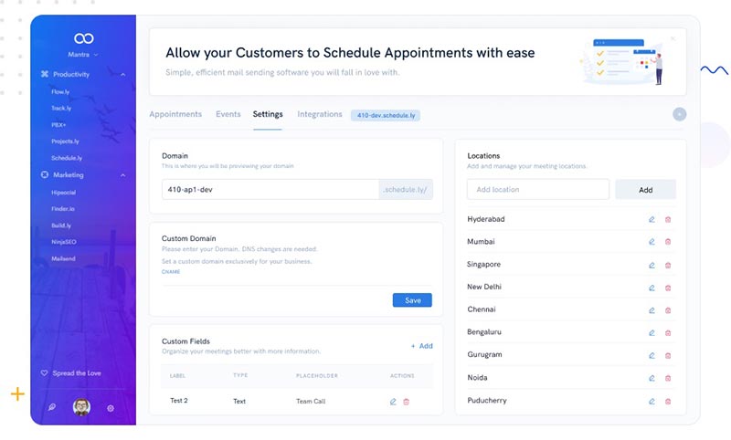
Task: Open Schedule.ly from the sidebar
Action: point(68,158)
